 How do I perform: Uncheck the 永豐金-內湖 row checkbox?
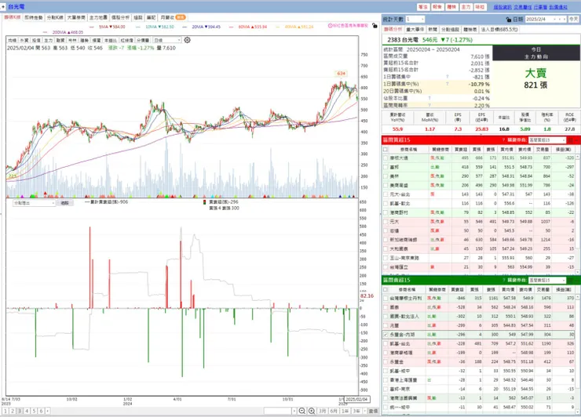386,335
